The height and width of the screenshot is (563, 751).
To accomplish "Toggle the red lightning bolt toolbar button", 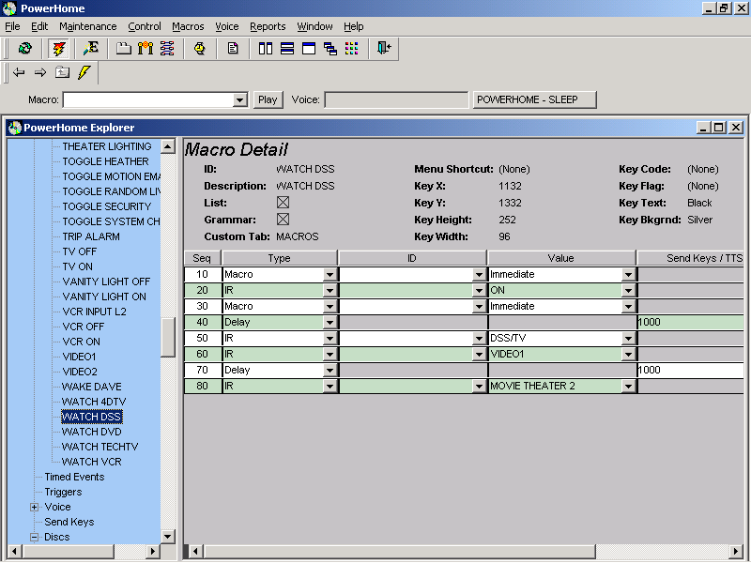I will [x=58, y=49].
